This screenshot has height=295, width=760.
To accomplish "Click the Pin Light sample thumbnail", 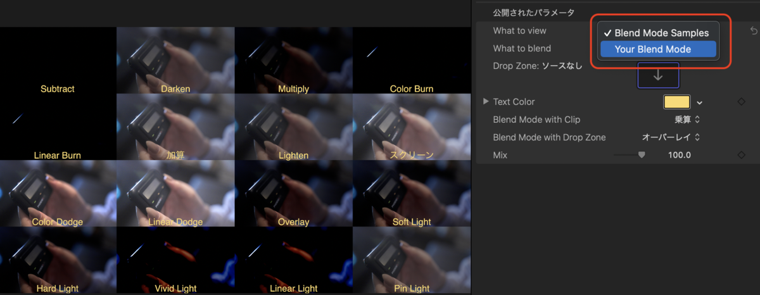I will [x=411, y=260].
